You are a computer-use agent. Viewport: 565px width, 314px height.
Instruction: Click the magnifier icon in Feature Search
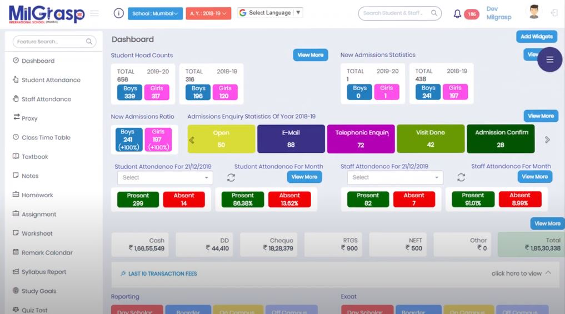click(x=89, y=42)
